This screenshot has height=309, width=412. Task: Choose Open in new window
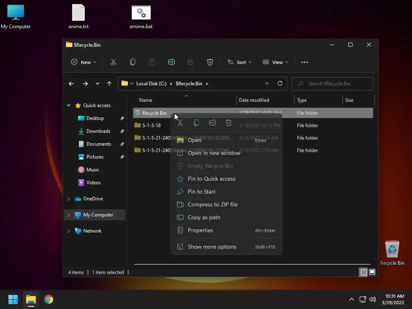227,153
